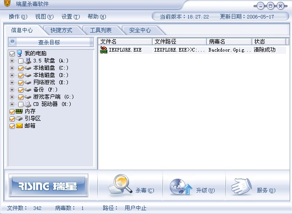Expand the 网络游戏 E: node

pos(12,83)
